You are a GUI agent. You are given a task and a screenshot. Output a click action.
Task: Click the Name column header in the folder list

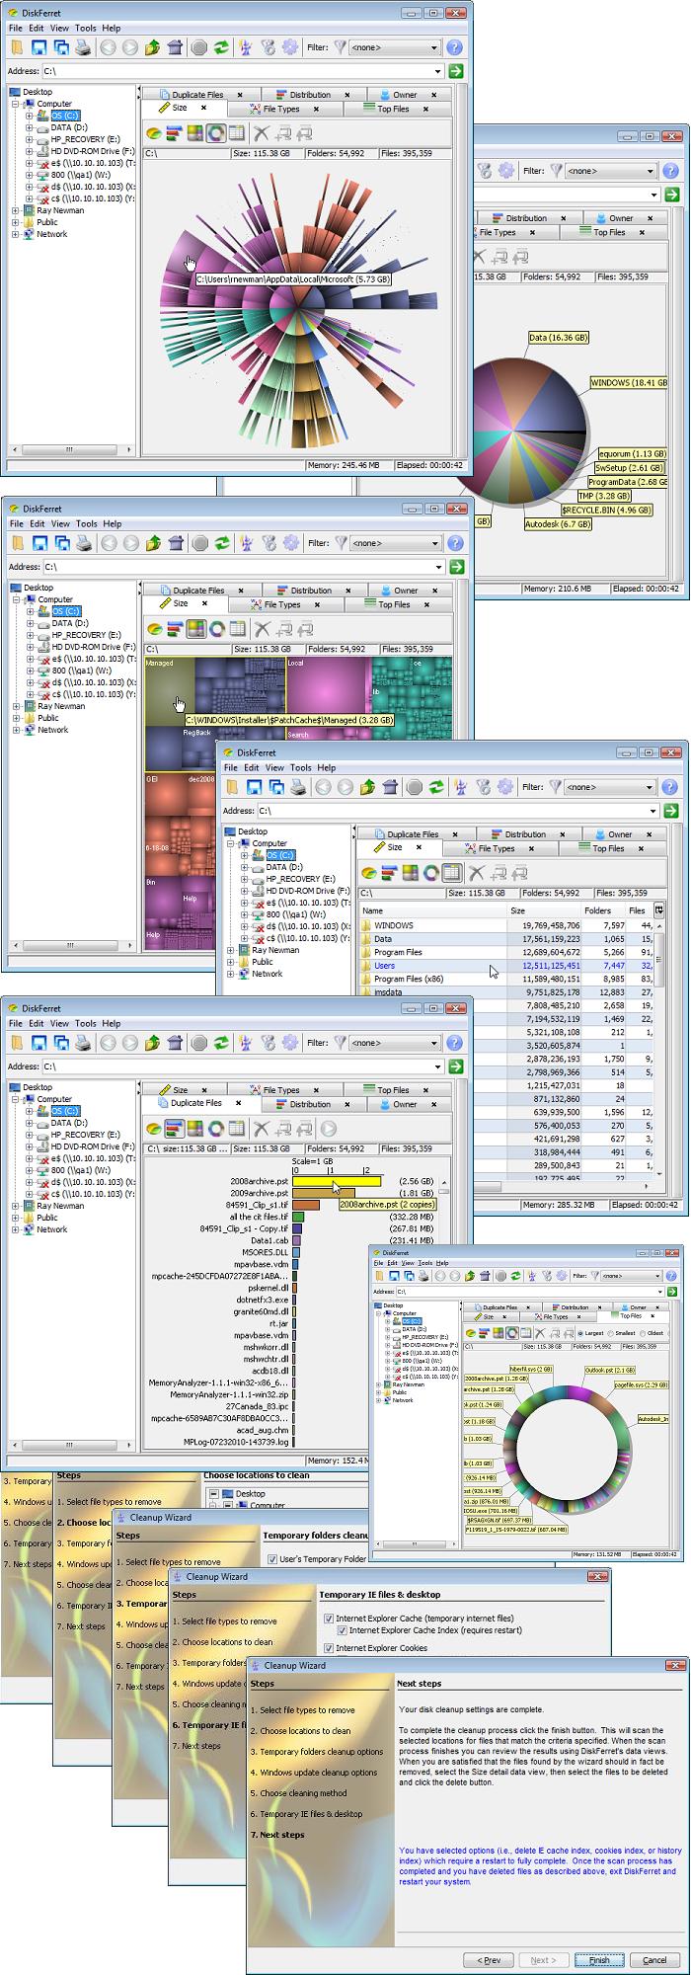[432, 910]
